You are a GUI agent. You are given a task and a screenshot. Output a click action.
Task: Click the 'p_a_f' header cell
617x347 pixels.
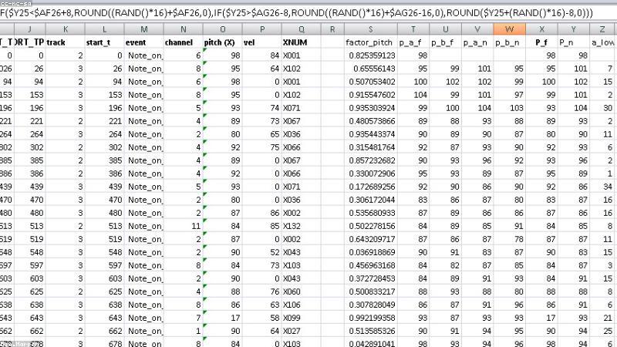(413, 42)
